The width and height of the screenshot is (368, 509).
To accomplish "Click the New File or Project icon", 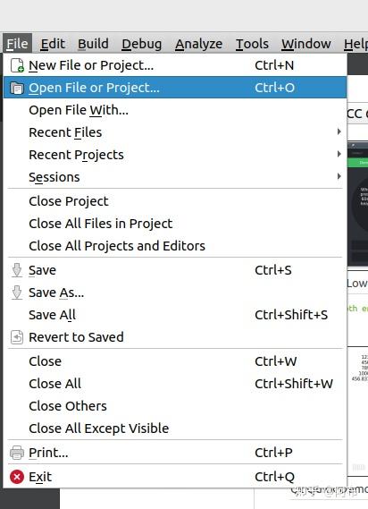I will click(17, 65).
